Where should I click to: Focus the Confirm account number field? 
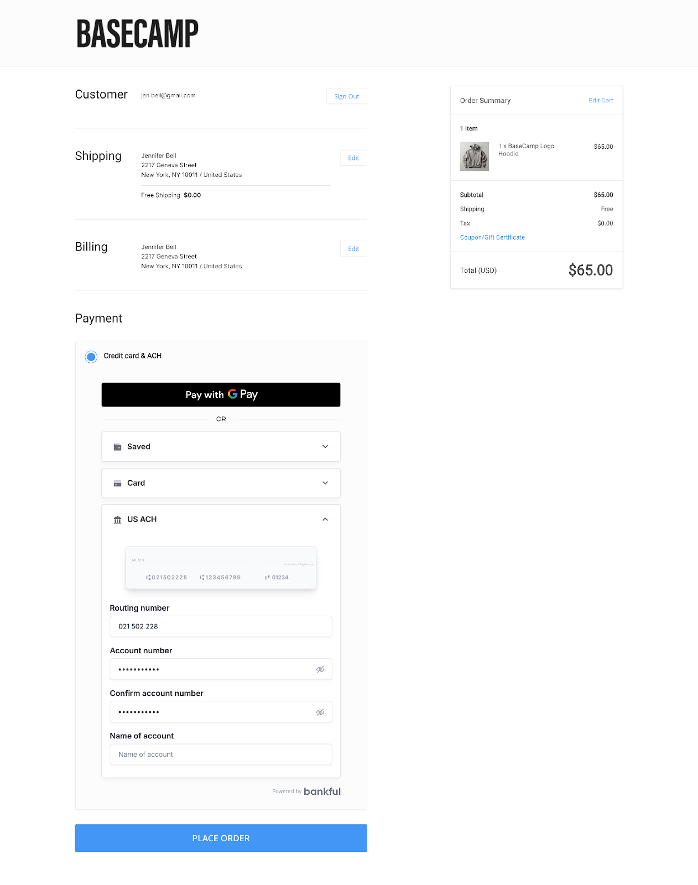pyautogui.click(x=221, y=712)
